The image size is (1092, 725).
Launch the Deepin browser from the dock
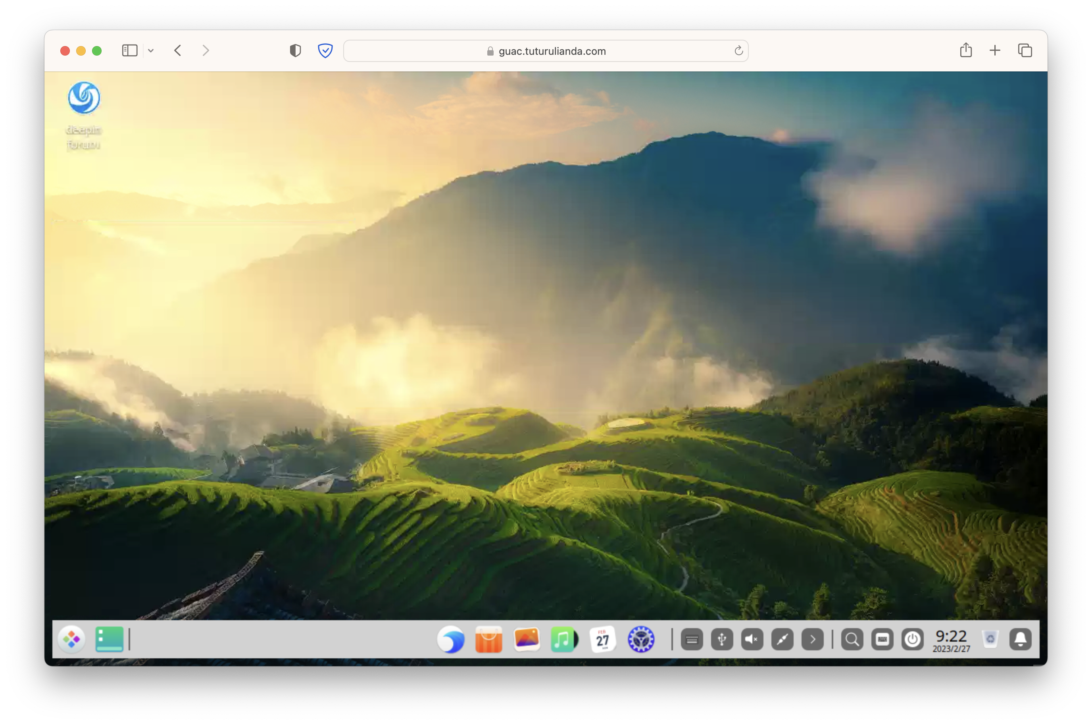(451, 640)
